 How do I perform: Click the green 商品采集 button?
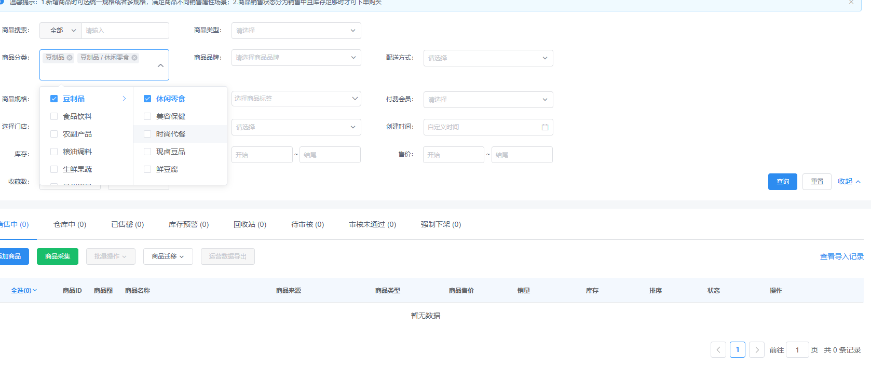pos(58,256)
